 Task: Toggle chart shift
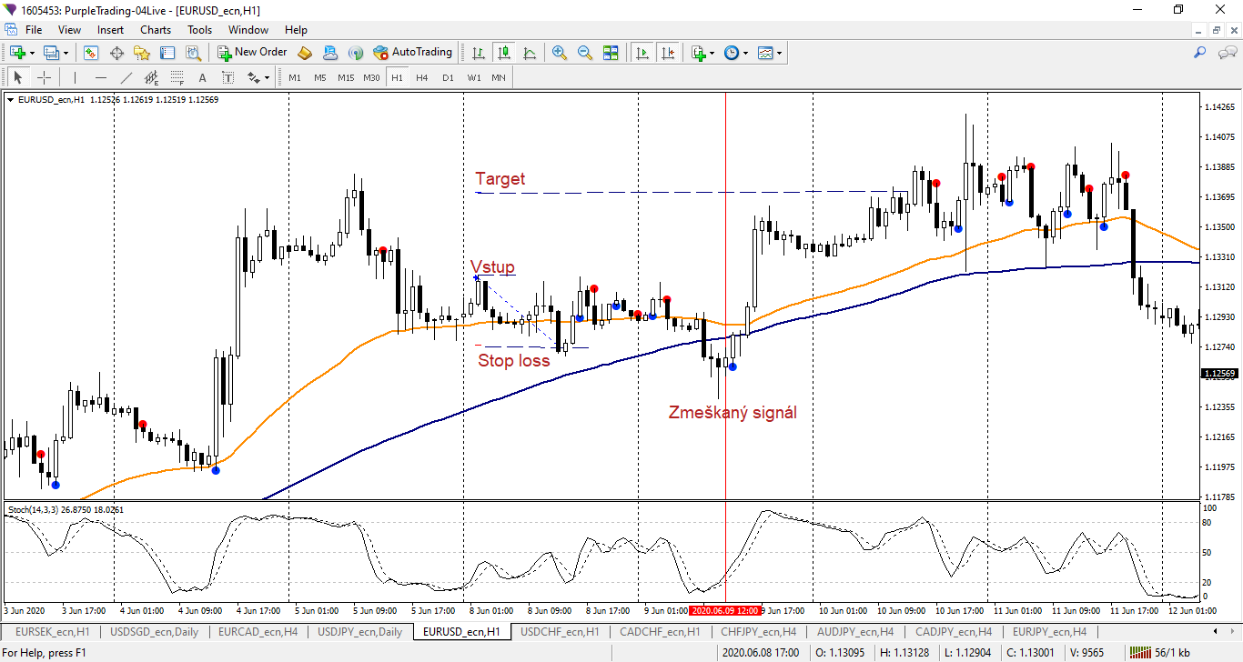pos(669,53)
